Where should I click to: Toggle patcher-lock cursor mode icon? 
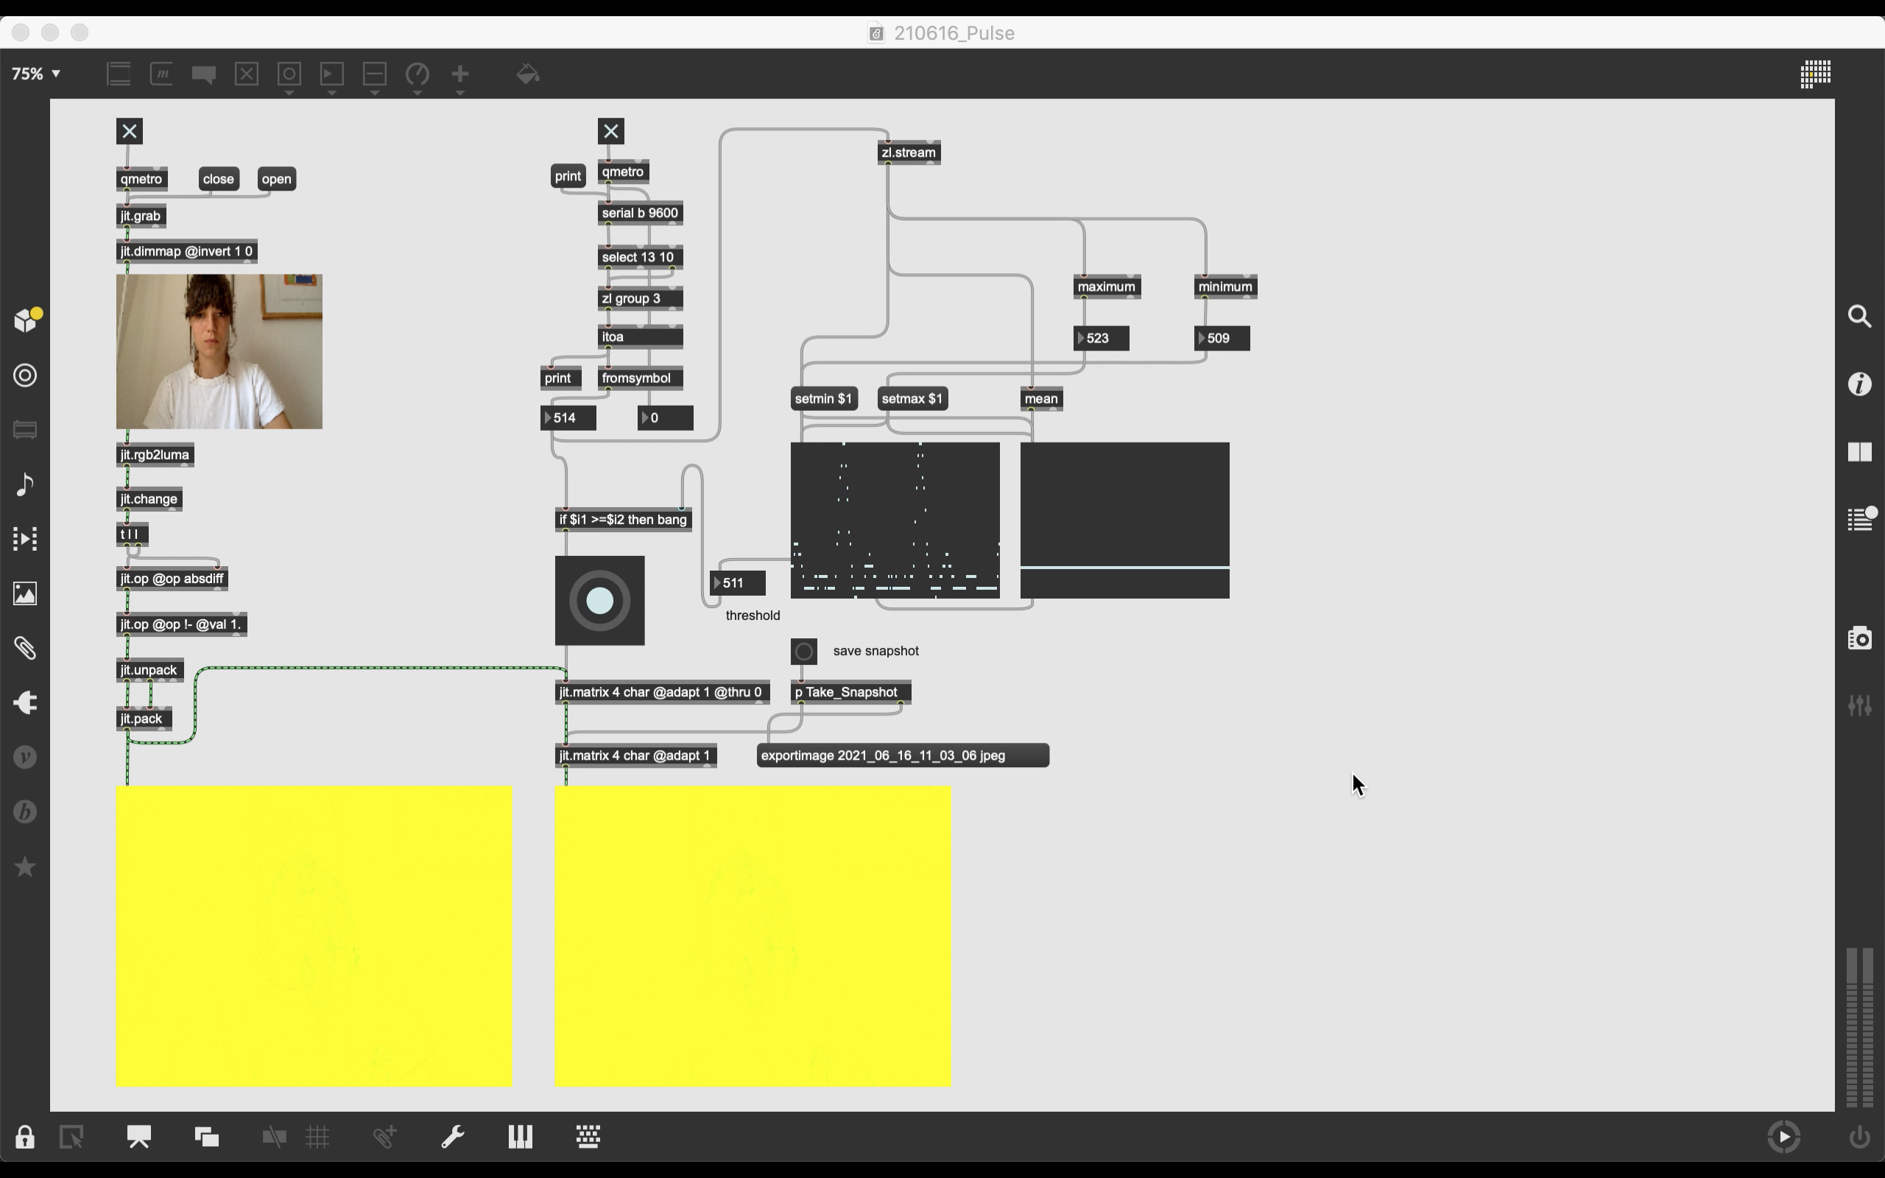(x=71, y=1137)
